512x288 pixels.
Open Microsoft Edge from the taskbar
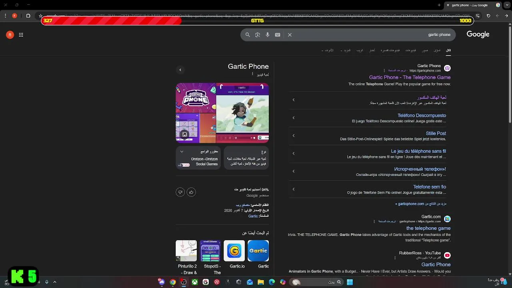[x=272, y=282]
